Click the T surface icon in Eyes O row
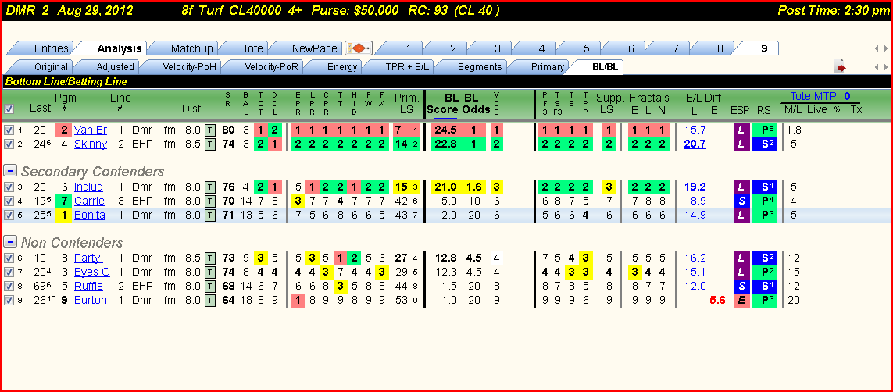The width and height of the screenshot is (893, 392). 209,272
